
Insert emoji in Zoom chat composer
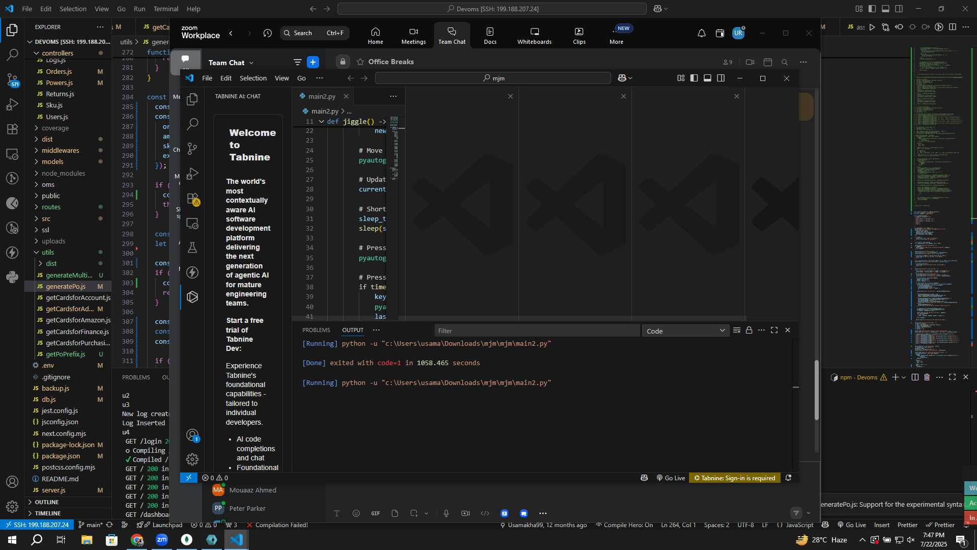click(x=356, y=513)
